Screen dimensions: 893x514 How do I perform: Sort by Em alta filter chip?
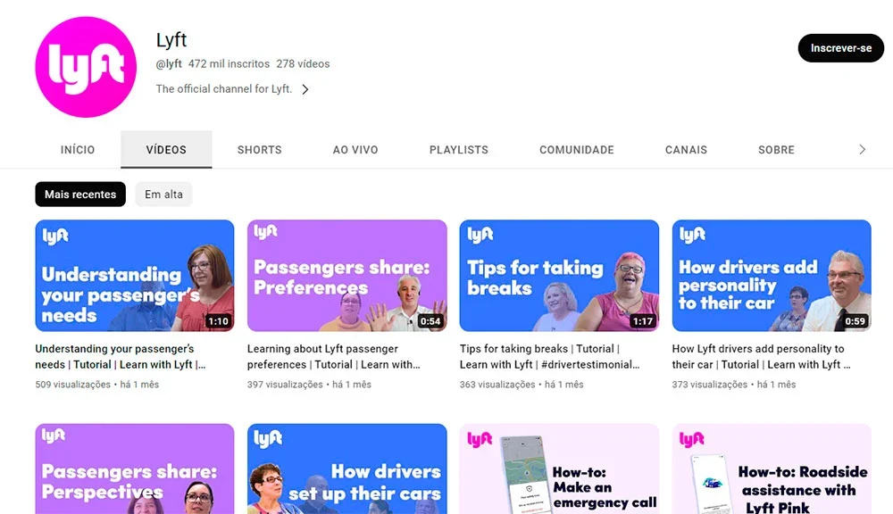164,195
